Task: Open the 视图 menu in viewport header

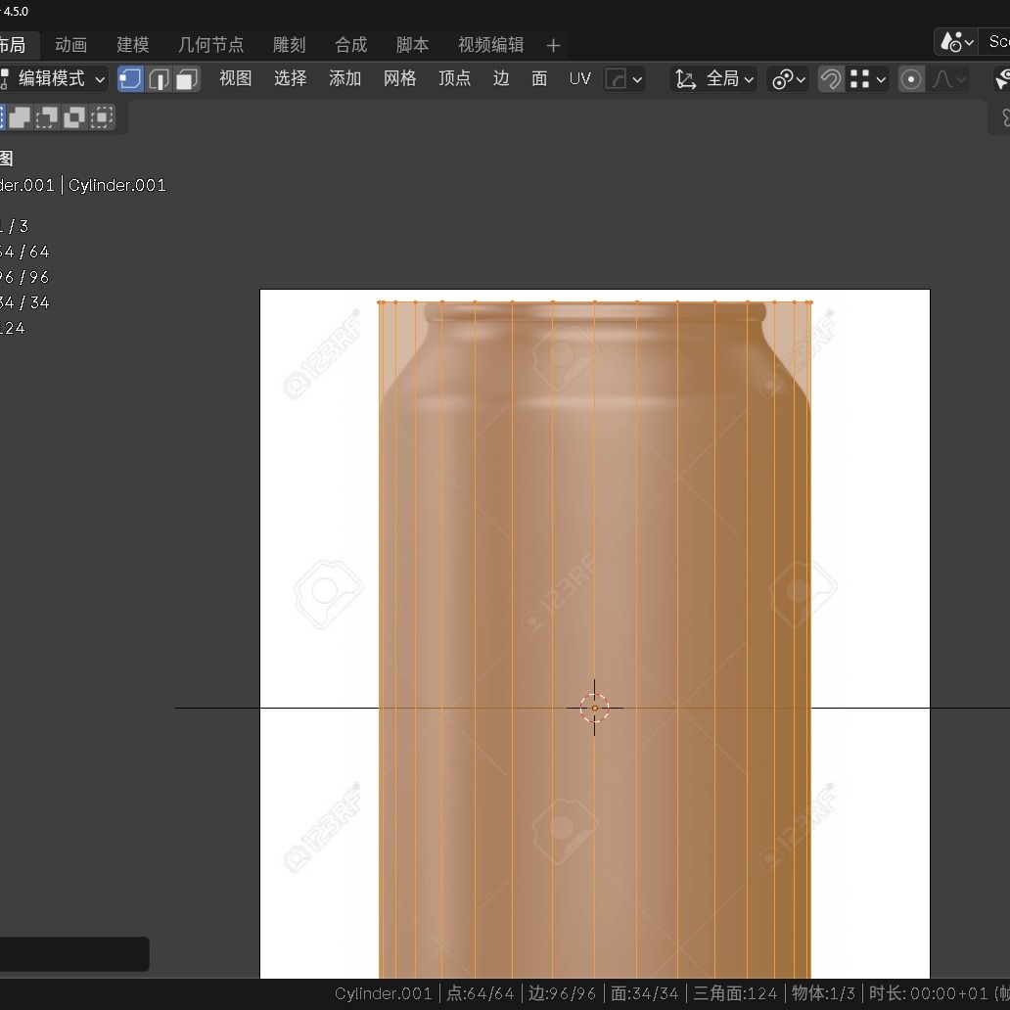Action: coord(235,78)
